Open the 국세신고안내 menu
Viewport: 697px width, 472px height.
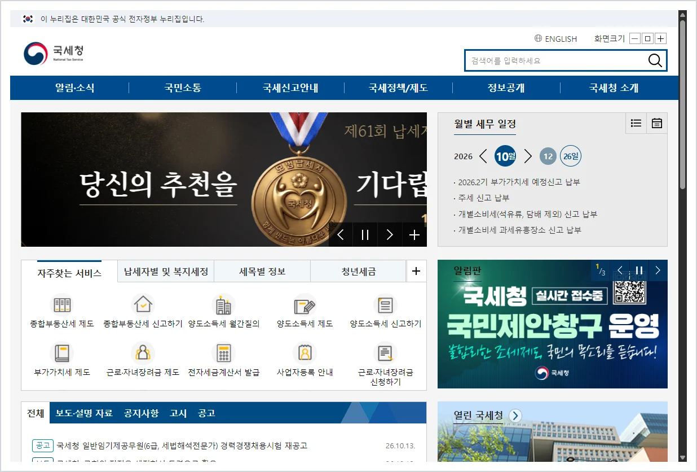290,88
